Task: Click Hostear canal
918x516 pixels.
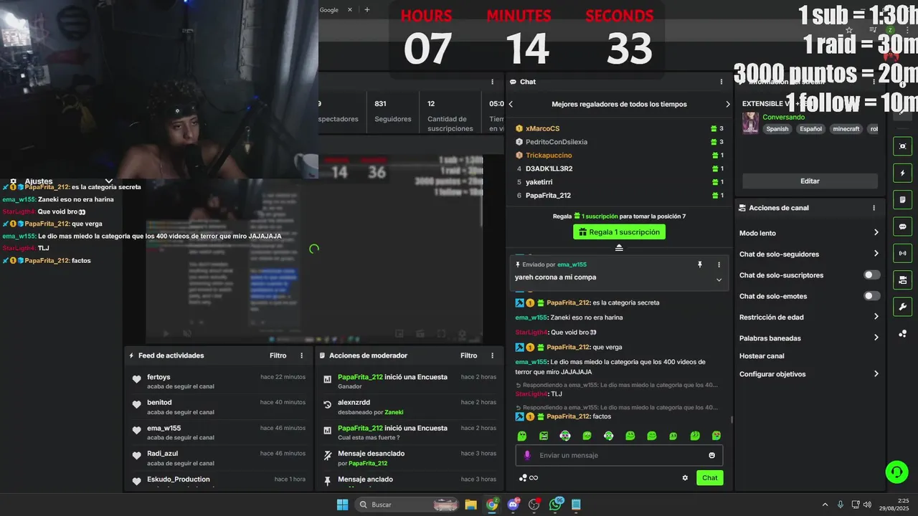Action: pos(762,356)
